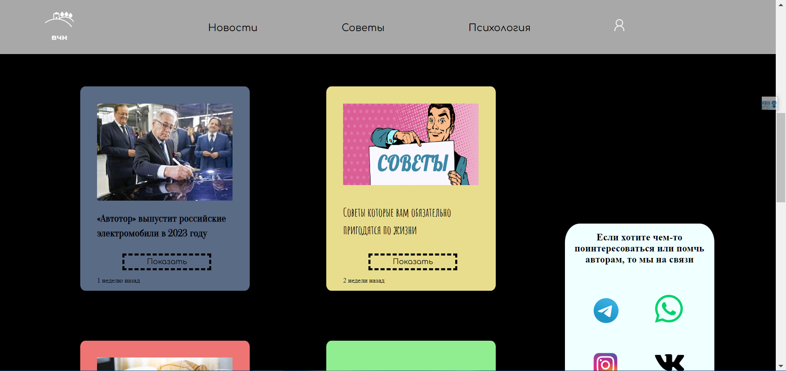Navigate to the Психология menu section
Screen dimensions: 786x371
pyautogui.click(x=499, y=27)
